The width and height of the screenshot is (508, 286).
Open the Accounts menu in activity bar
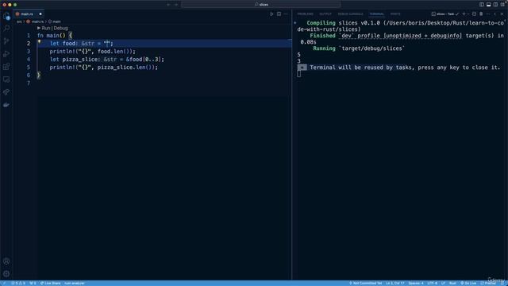tap(6, 261)
